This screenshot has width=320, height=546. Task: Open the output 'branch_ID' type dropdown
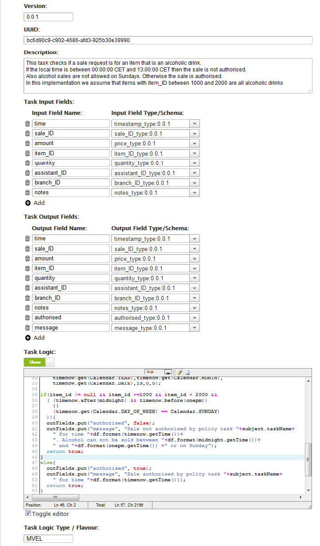[x=195, y=298]
